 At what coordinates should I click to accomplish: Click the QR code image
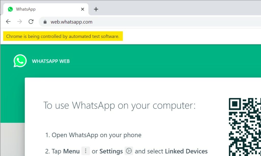245,127
